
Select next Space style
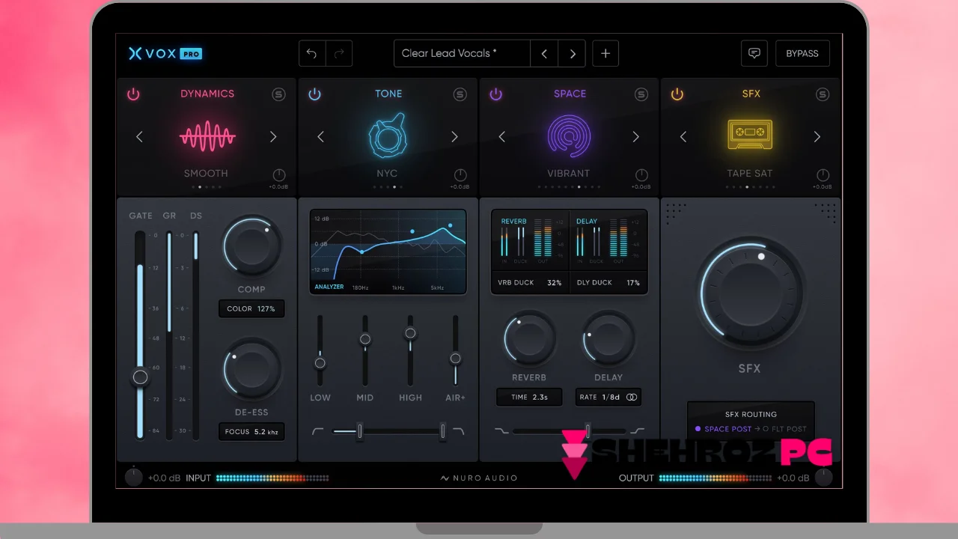click(635, 136)
